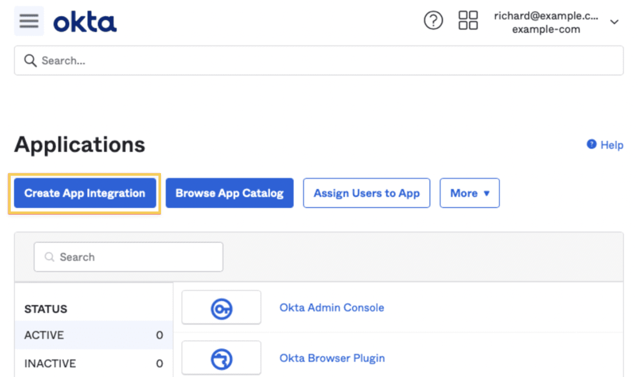Open the hamburger navigation menu
The image size is (638, 377).
pyautogui.click(x=29, y=21)
